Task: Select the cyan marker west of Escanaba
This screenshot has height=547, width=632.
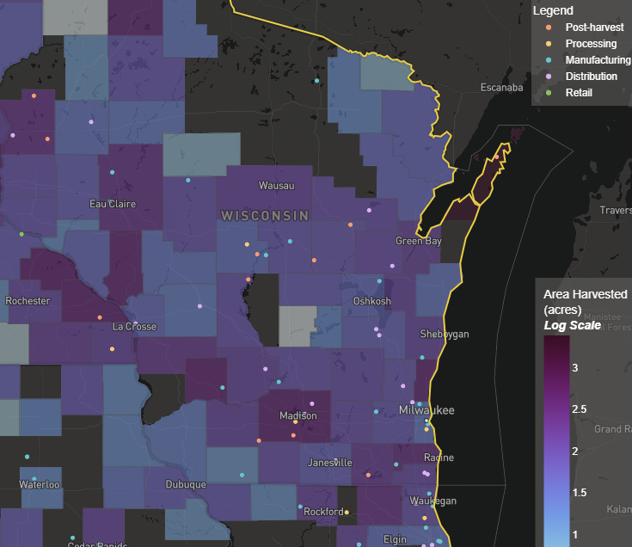Action: pos(317,81)
